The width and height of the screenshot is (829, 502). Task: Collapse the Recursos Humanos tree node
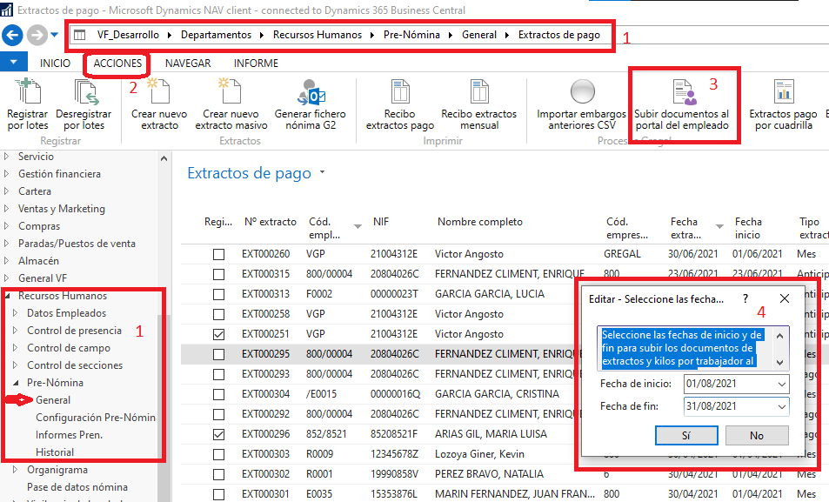point(8,296)
